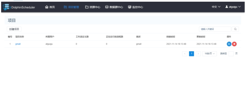Go to previous page arrow

coord(185,54)
